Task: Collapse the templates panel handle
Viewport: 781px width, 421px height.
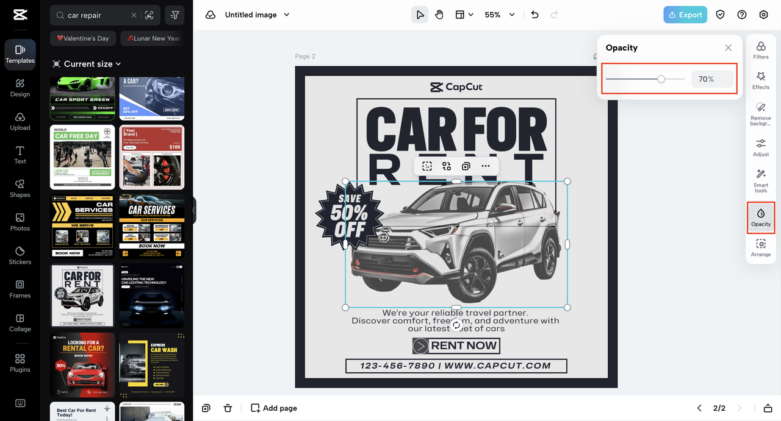Action: click(x=193, y=210)
